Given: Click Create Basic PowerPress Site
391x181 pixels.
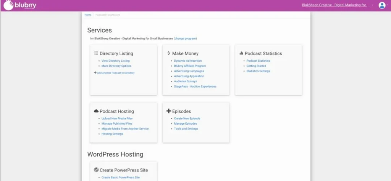Looking at the screenshot, I should point(121,178).
